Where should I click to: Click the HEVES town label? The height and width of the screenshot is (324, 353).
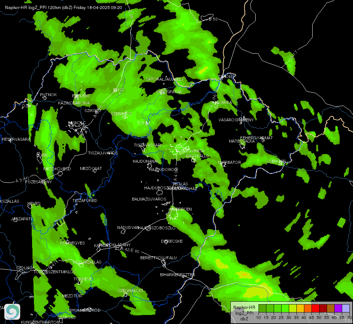34,204
